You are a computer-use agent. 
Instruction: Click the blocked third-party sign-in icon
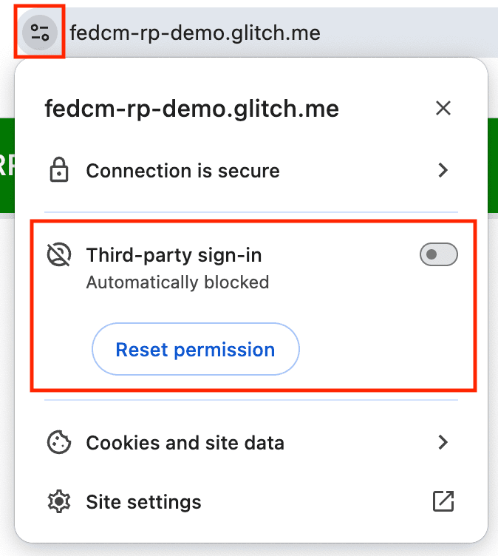[x=58, y=255]
